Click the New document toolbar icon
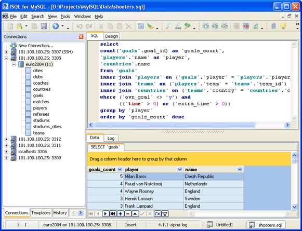302x231 pixels. tap(10, 26)
